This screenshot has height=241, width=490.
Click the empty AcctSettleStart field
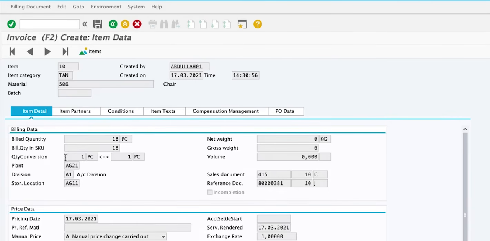tap(274, 219)
